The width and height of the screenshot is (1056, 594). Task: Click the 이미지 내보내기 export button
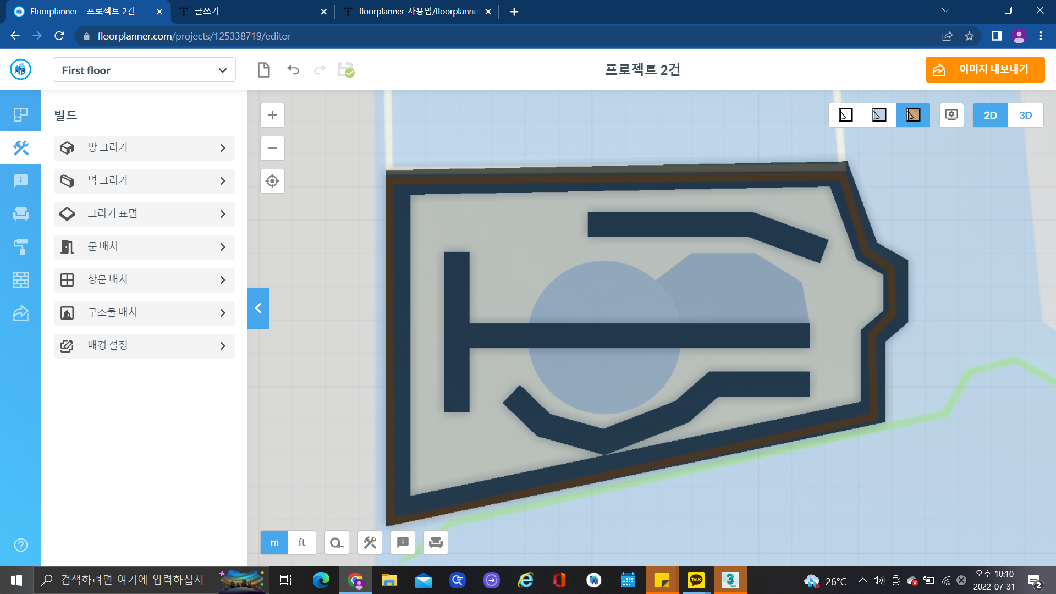[x=985, y=70]
